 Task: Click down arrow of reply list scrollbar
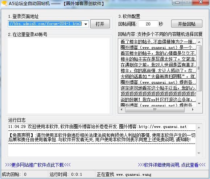(199, 103)
